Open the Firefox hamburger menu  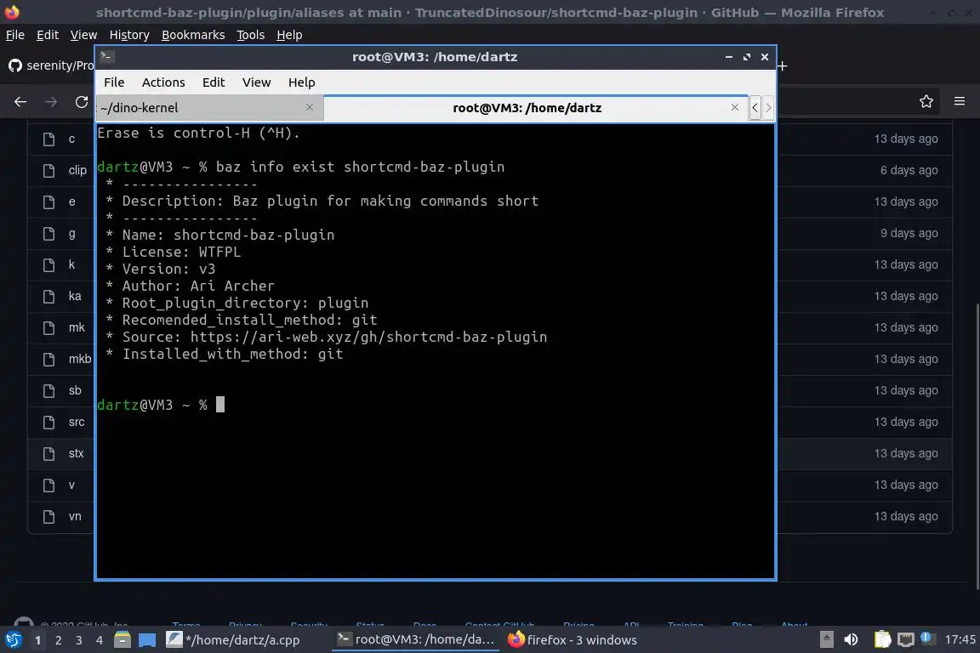click(x=960, y=101)
